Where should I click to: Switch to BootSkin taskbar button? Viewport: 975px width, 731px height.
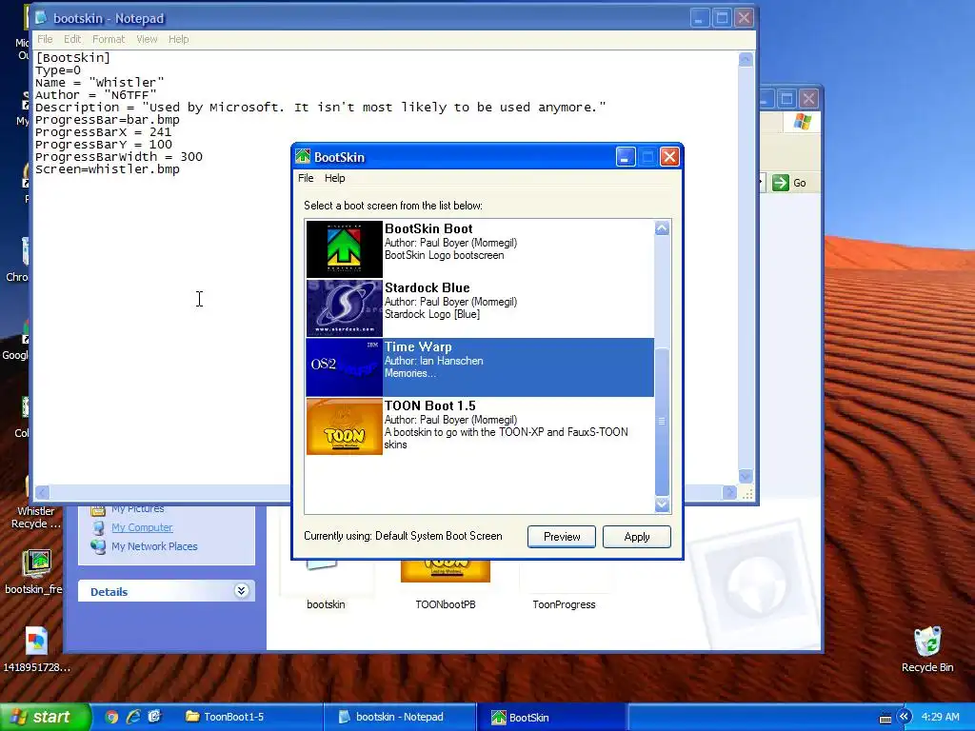coord(551,717)
